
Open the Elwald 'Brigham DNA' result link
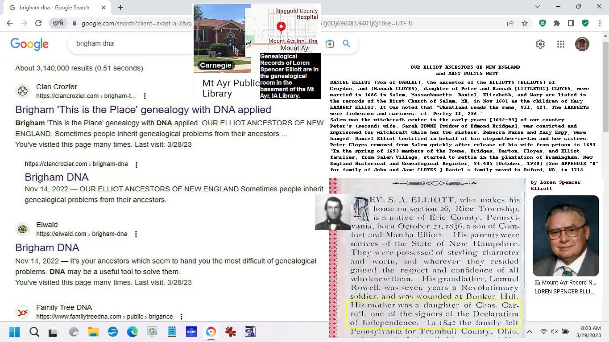pos(47,247)
